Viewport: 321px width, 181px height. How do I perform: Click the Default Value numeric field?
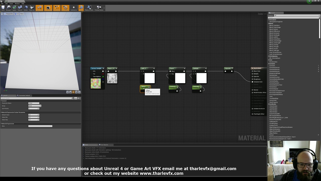pyautogui.click(x=34, y=115)
